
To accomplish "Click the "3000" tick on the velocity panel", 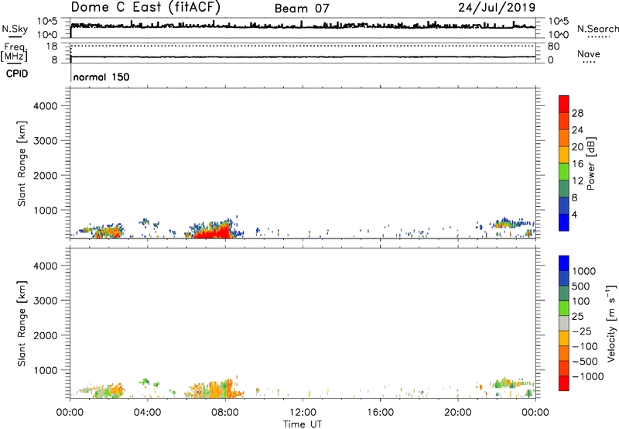I will coord(46,300).
